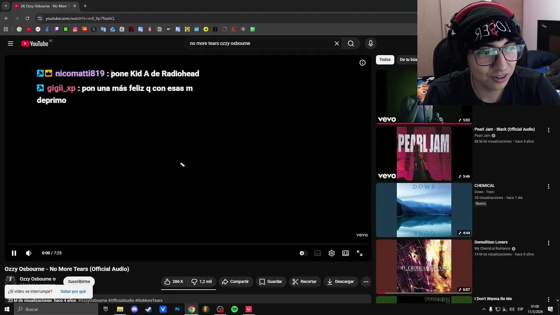Open the YouTube guide hamburger menu
Screen dimensions: 560x315
click(10, 43)
